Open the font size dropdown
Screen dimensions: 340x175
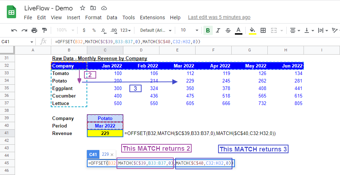click(x=189, y=30)
